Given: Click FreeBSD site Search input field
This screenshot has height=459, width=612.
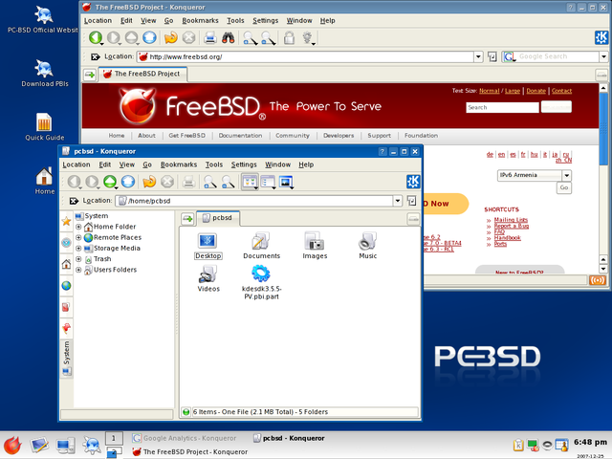Looking at the screenshot, I should [x=502, y=107].
